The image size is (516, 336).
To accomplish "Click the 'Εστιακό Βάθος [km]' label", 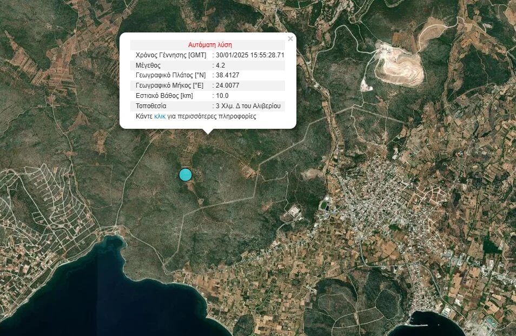I will pos(164,96).
